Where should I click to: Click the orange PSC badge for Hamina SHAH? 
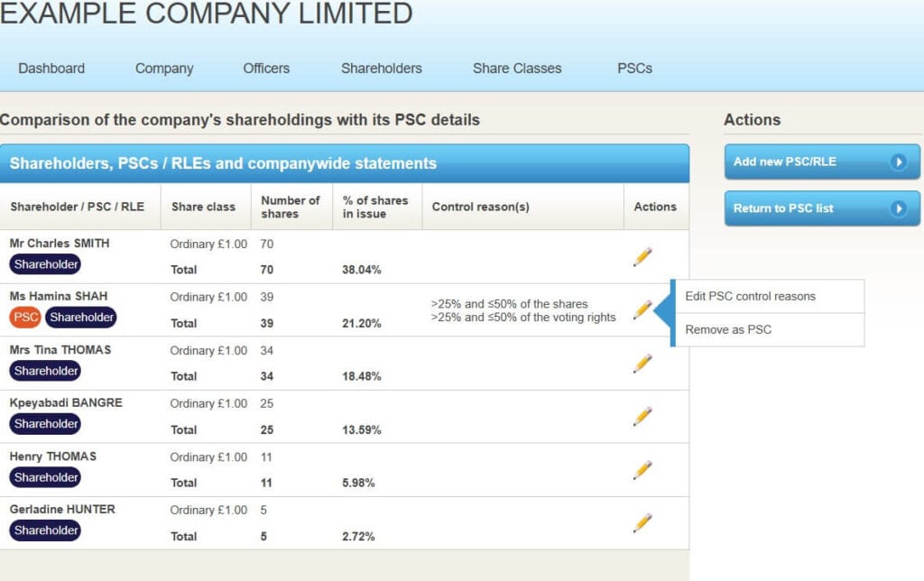pyautogui.click(x=25, y=318)
